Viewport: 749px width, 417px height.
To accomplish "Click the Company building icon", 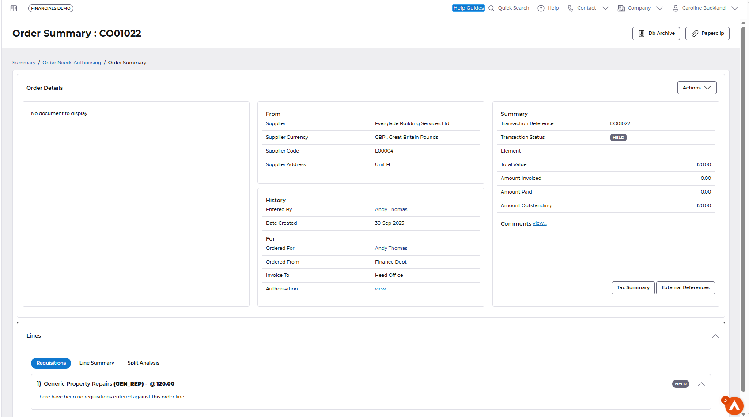I will (x=621, y=8).
